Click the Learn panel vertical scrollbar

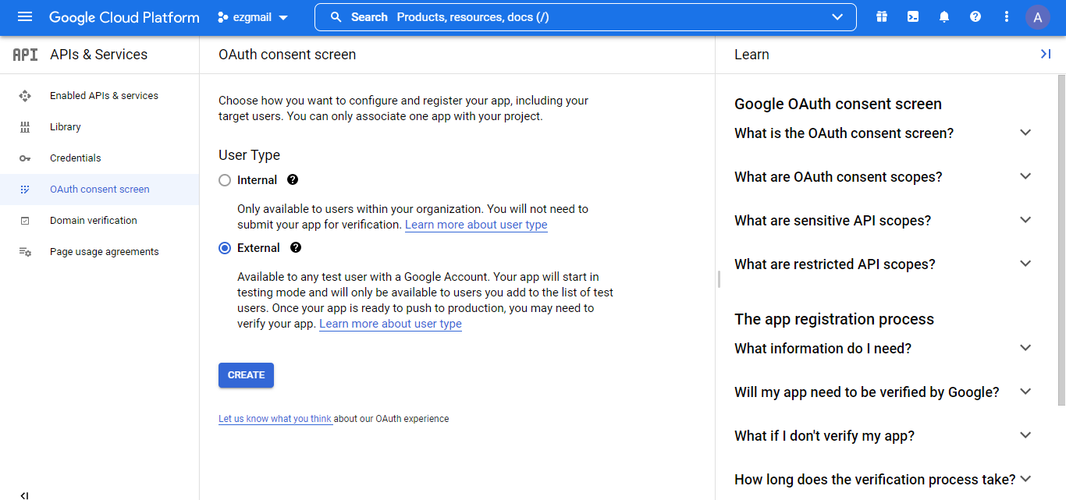coord(1061,240)
